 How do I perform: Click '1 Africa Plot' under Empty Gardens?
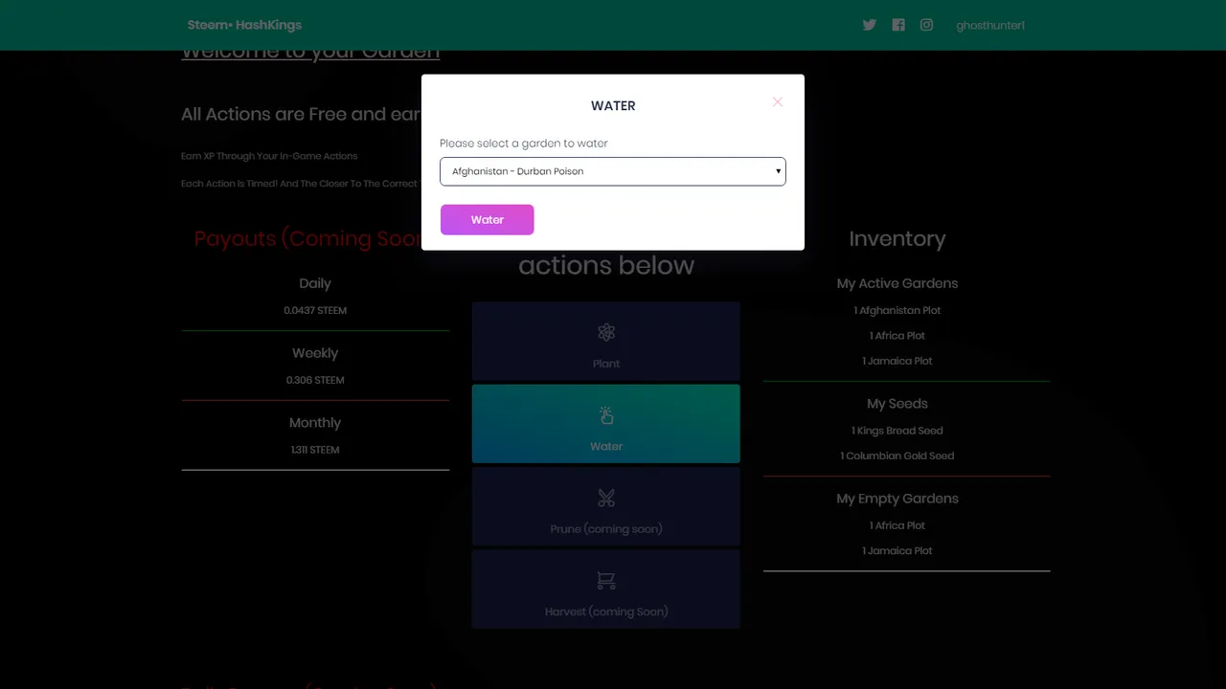coord(897,525)
